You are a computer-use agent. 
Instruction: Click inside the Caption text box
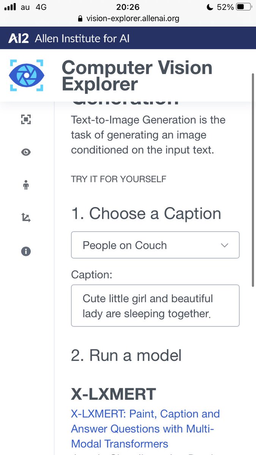click(x=155, y=306)
